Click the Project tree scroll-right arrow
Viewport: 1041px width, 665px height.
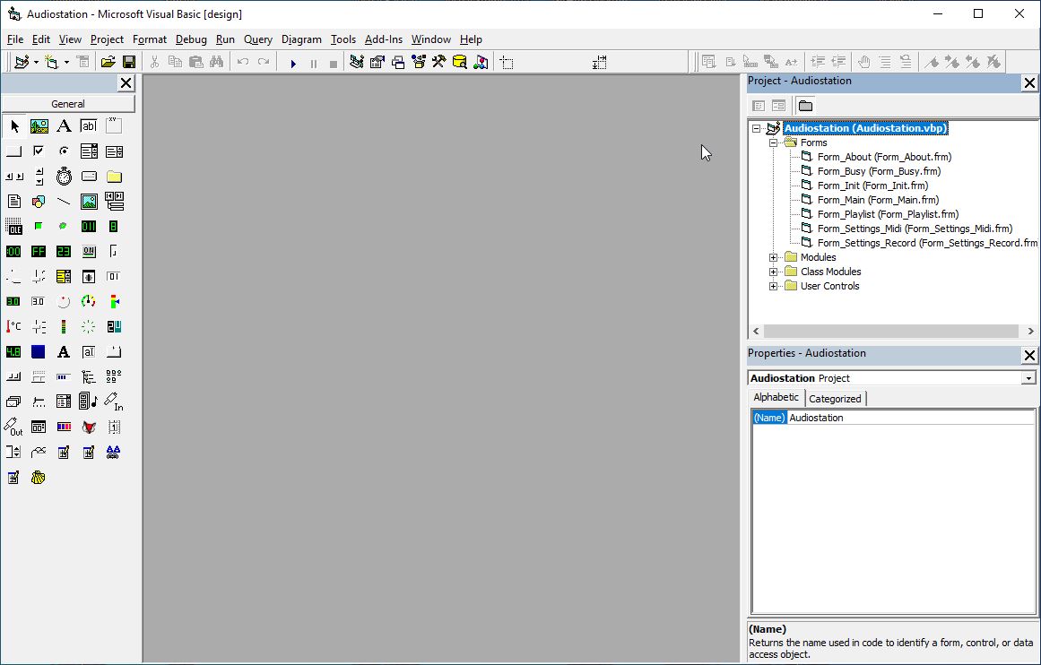1030,331
